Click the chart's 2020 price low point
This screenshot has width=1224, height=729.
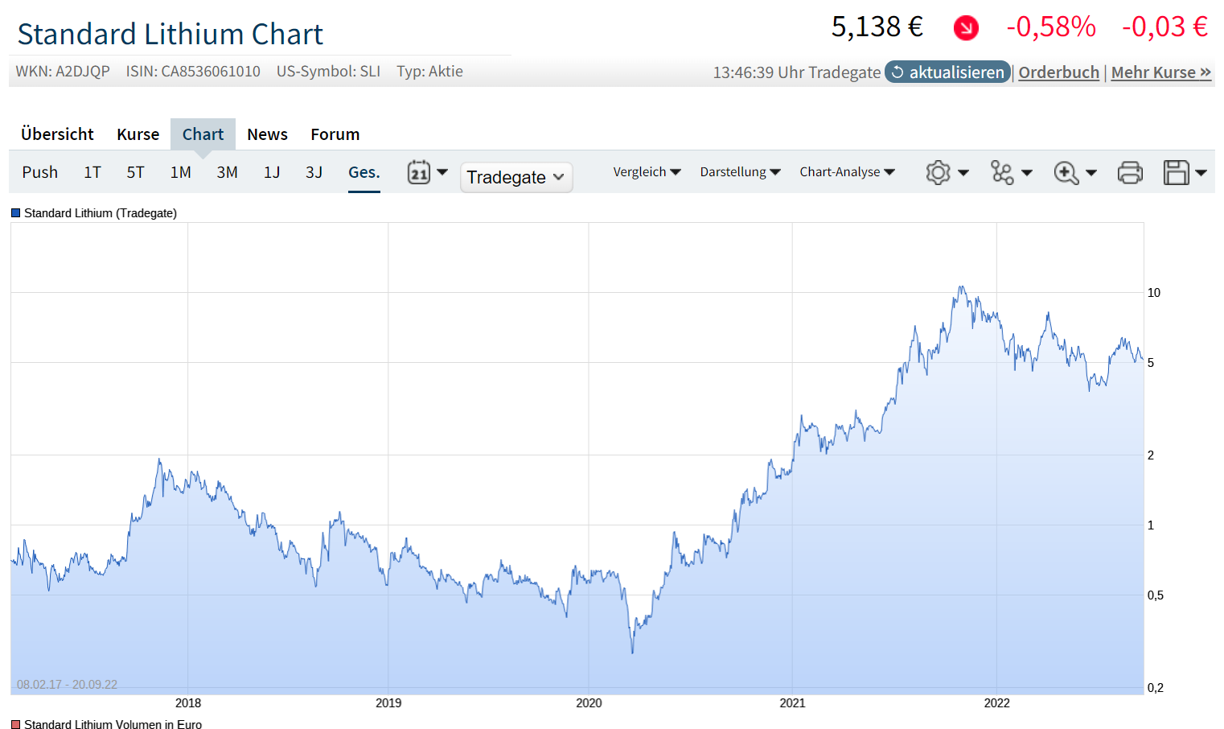click(x=632, y=652)
